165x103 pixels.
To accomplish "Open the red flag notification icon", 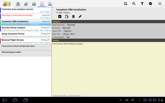I will tap(139, 100).
